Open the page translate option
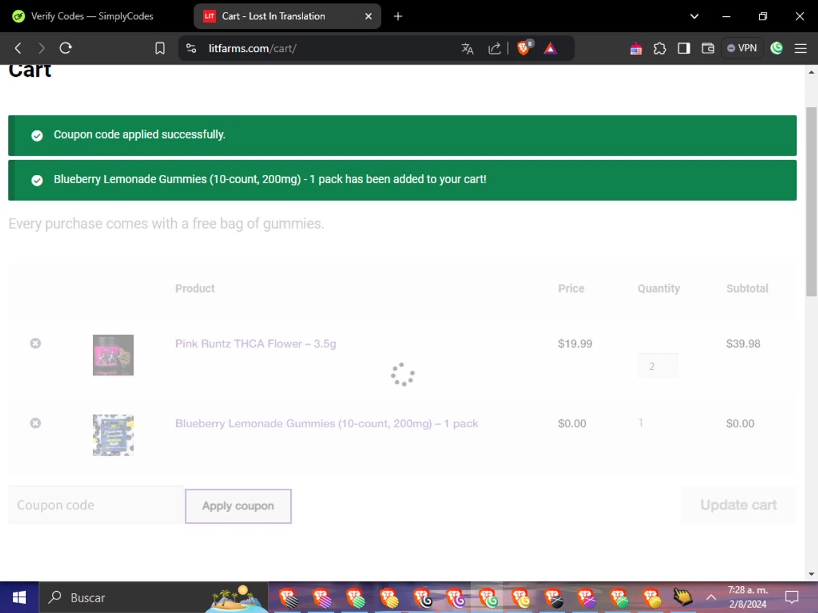This screenshot has height=613, width=818. [x=467, y=48]
